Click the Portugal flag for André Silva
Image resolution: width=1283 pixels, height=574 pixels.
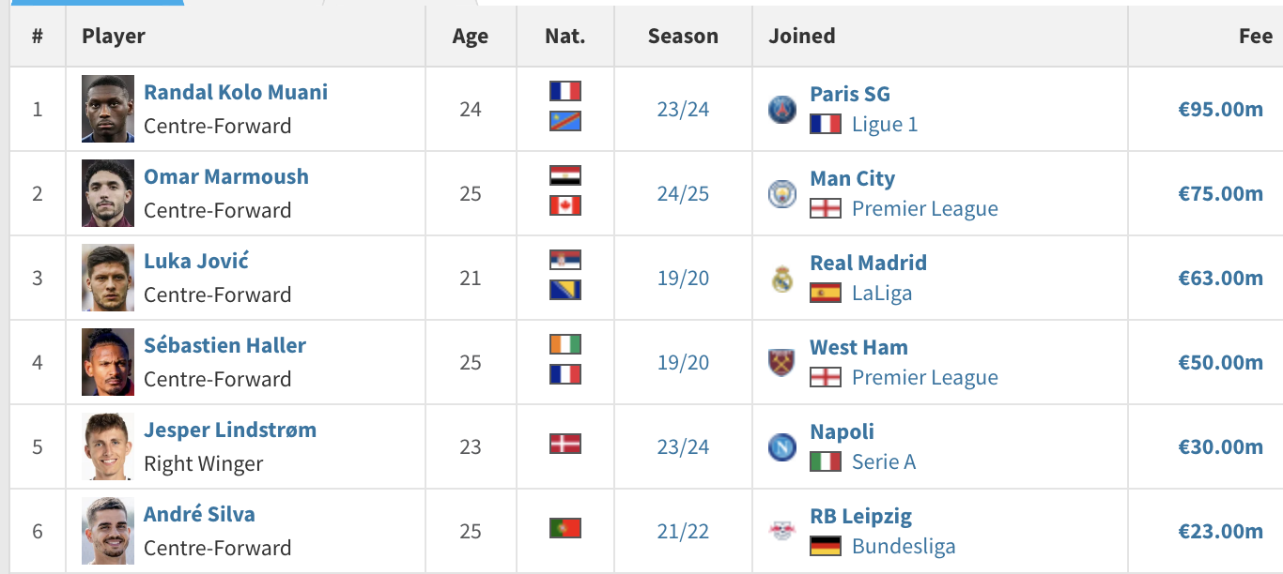565,528
